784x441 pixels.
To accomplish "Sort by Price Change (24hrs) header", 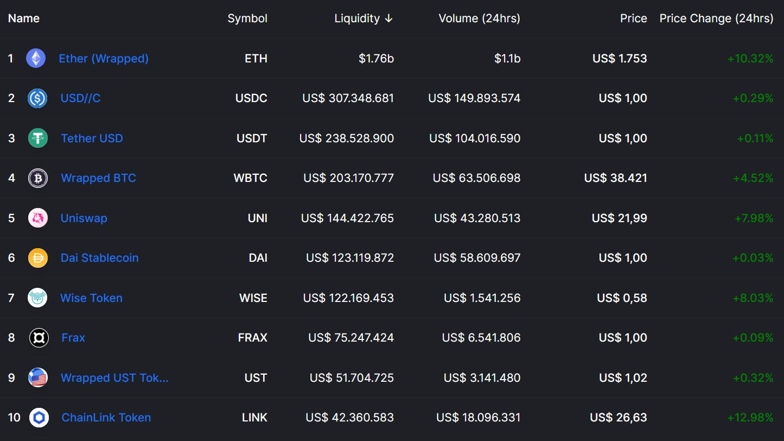I will pos(716,18).
